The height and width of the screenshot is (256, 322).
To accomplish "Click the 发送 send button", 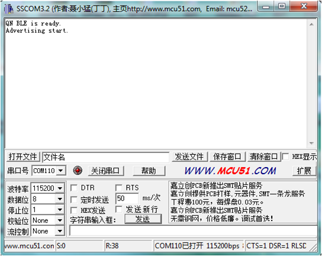I will tap(143, 219).
